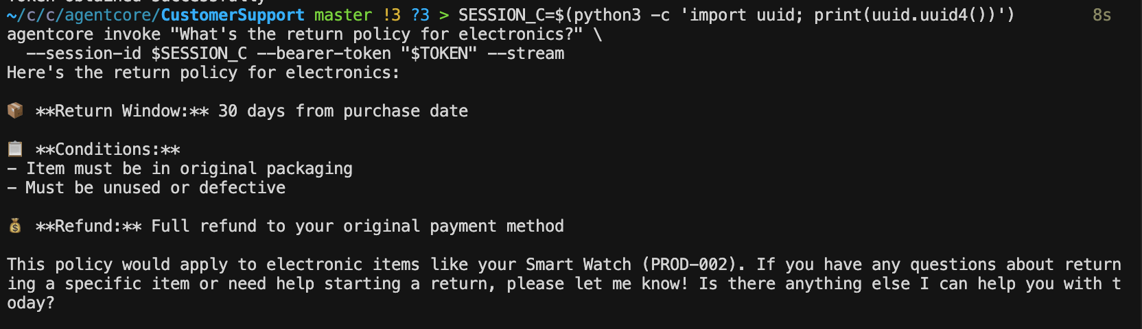This screenshot has height=329, width=1142.
Task: Click the --stream flag in the command
Action: pos(526,53)
